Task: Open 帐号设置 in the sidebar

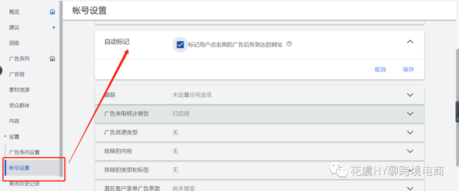Action: point(20,168)
